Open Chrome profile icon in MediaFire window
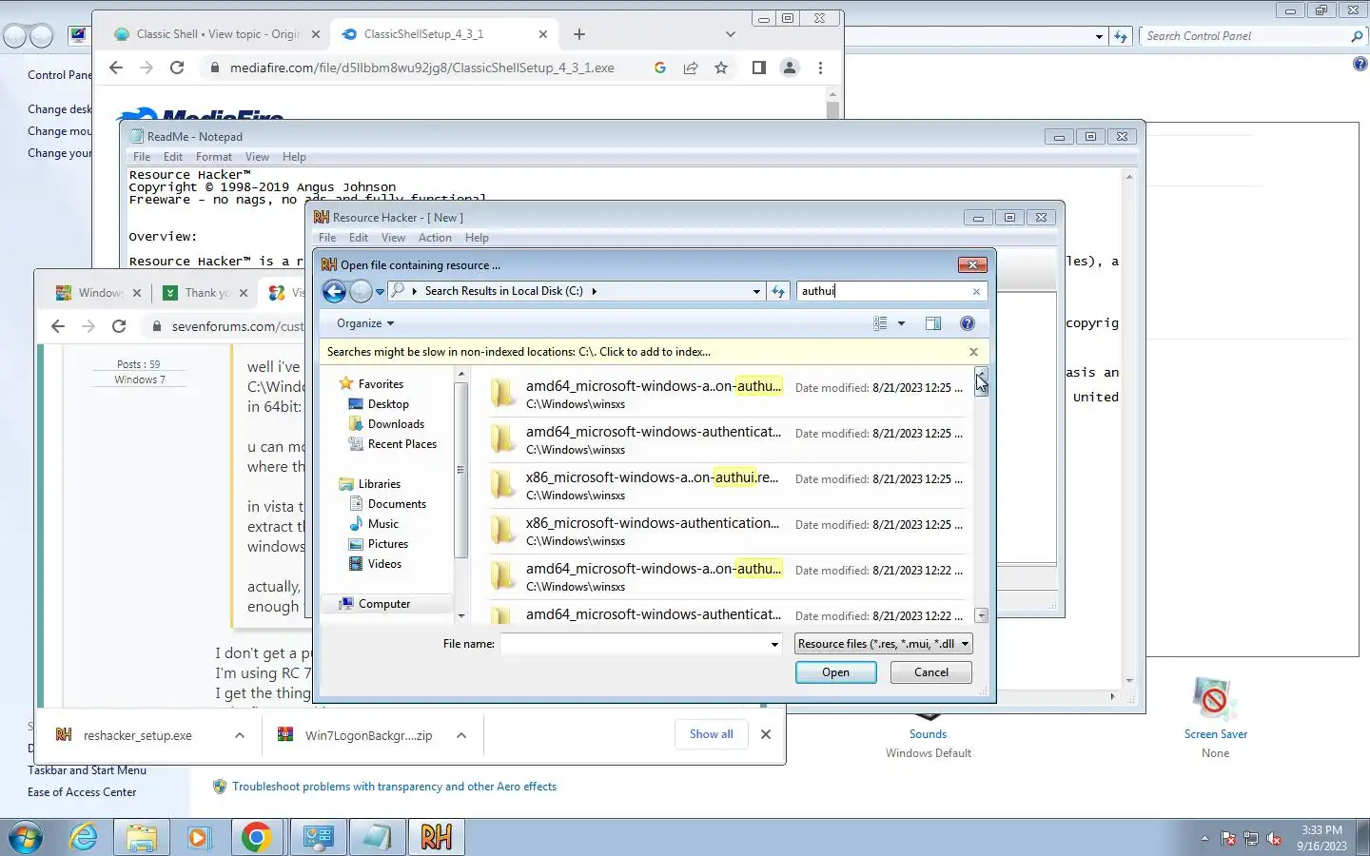The width and height of the screenshot is (1370, 856). [789, 68]
